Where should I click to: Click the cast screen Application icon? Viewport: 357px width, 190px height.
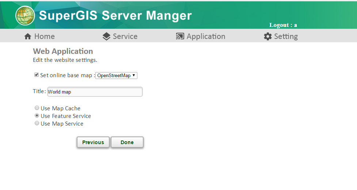pyautogui.click(x=180, y=36)
